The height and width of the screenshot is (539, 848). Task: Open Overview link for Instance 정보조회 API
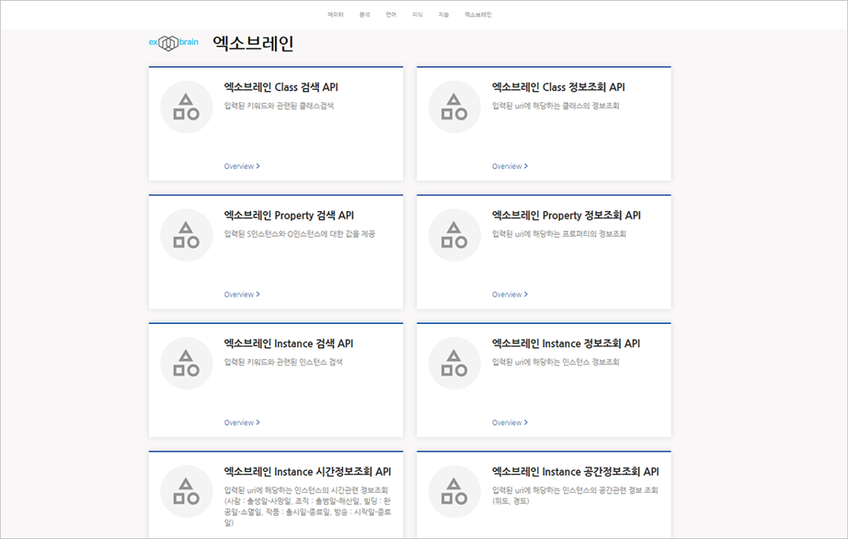point(509,423)
